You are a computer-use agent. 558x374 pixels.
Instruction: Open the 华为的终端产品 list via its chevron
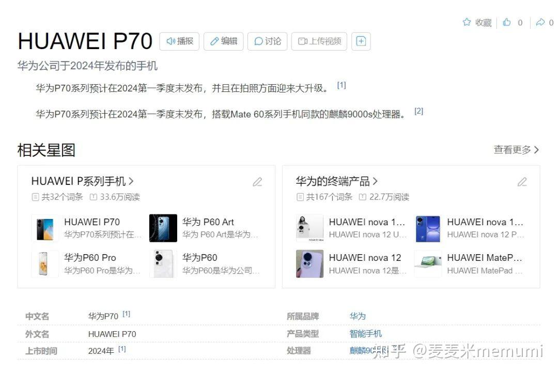(377, 181)
